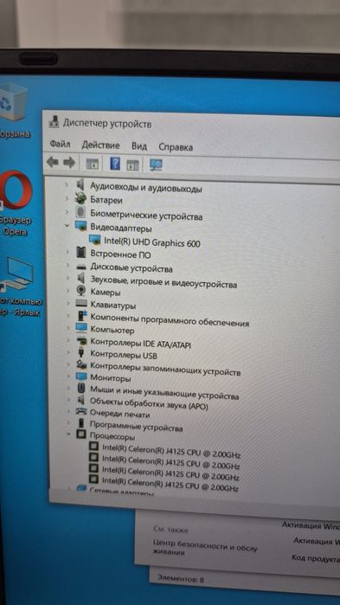
Task: Open the Файл menu
Action: (61, 145)
